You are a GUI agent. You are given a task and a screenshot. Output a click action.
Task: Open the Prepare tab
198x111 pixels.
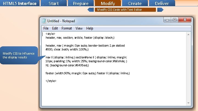click(81, 3)
